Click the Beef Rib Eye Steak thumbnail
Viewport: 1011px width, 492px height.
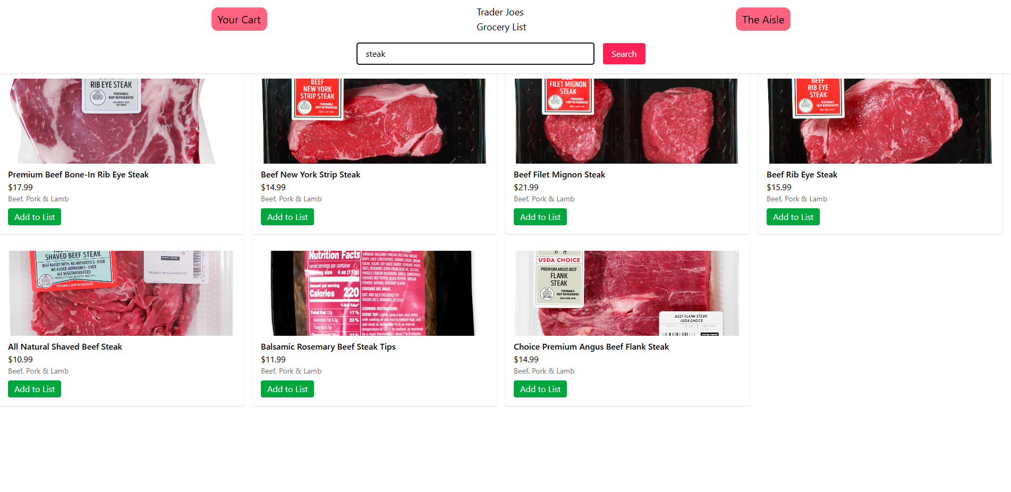(880, 121)
